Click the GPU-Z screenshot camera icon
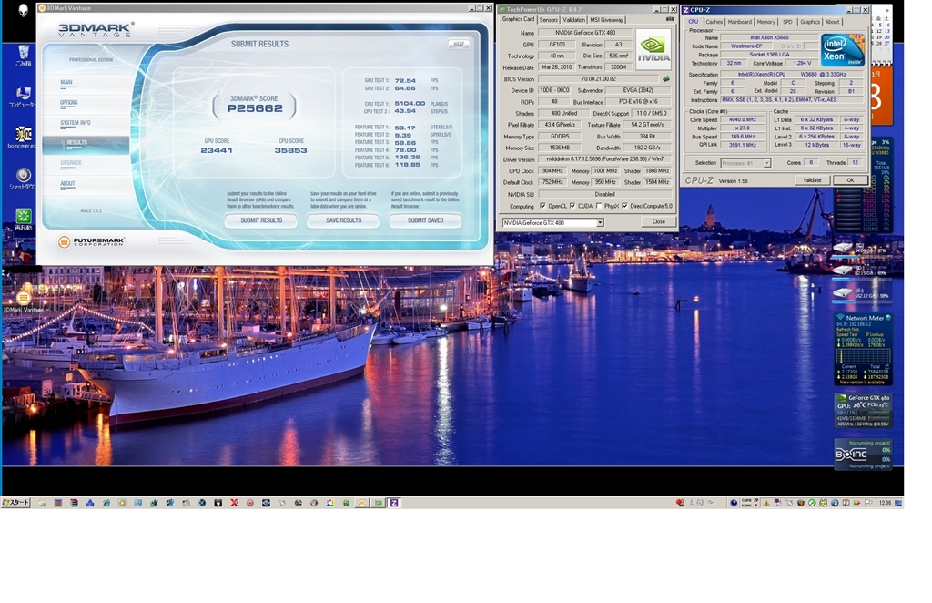The height and width of the screenshot is (603, 932). (670, 19)
